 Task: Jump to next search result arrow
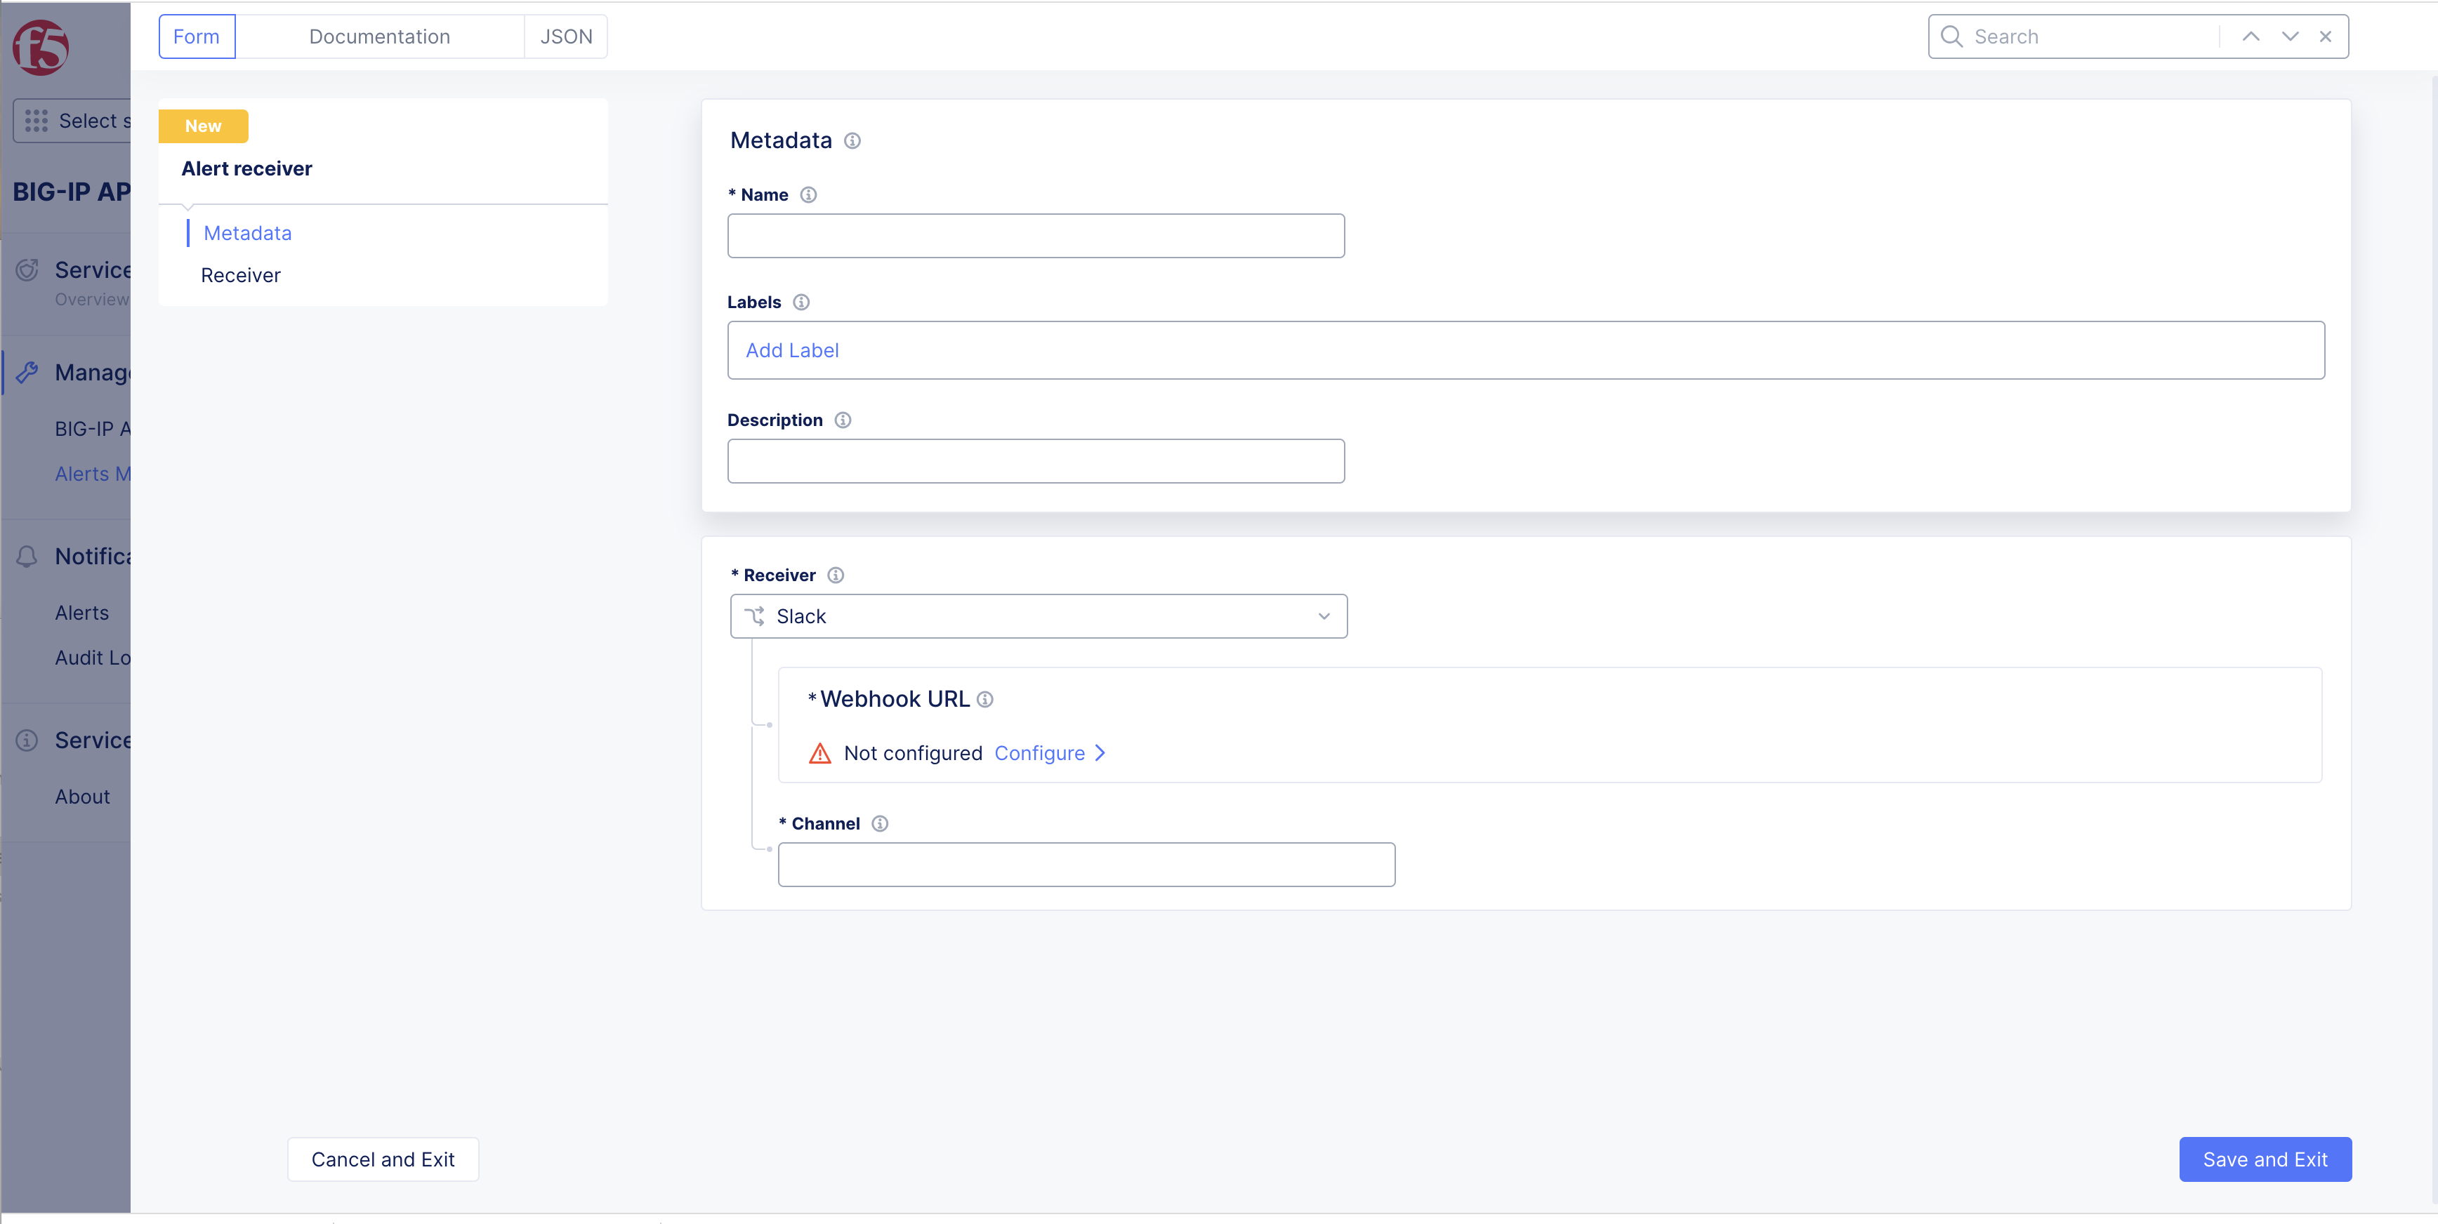[x=2289, y=37]
